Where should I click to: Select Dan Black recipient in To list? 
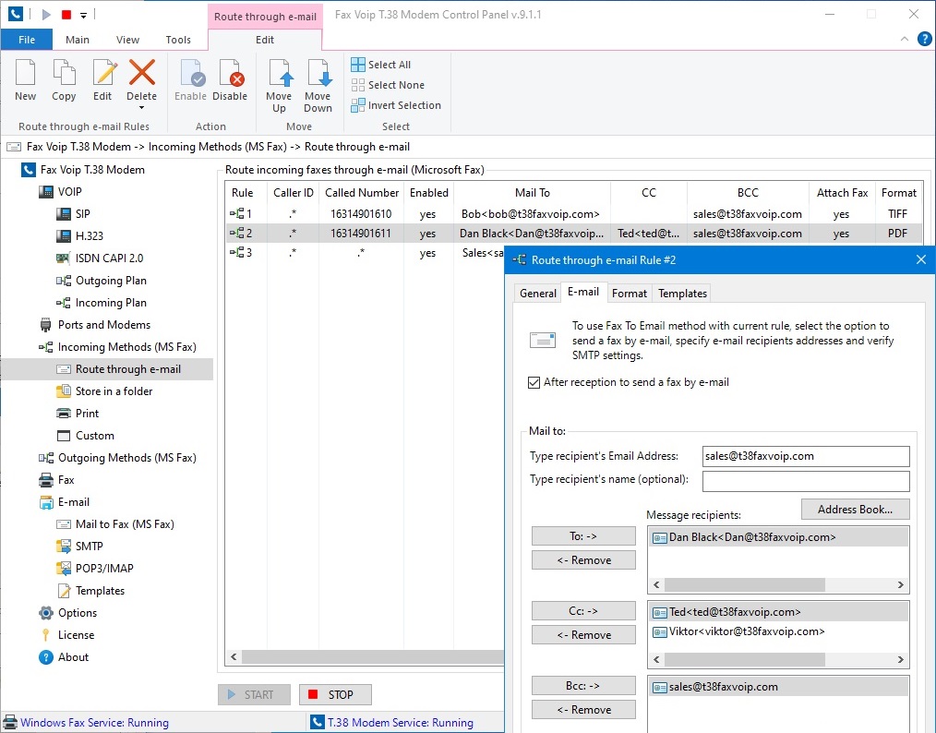778,537
